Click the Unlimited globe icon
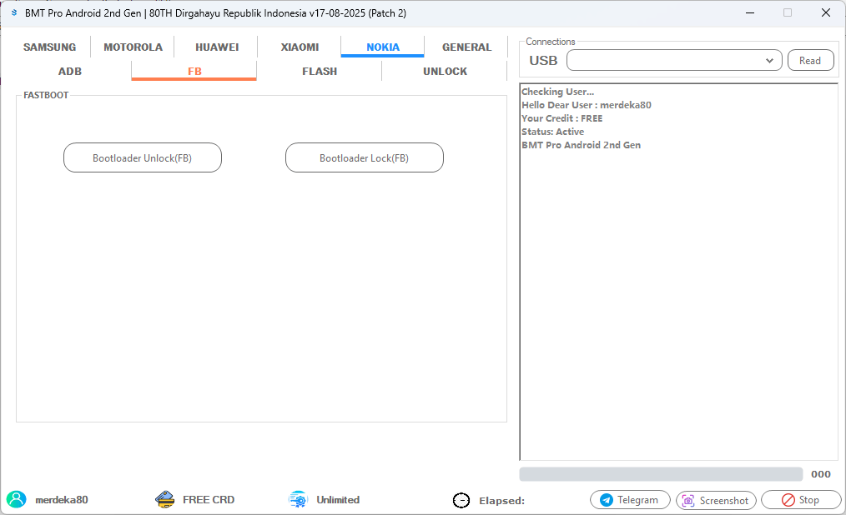Viewport: 846px width, 515px height. [297, 499]
